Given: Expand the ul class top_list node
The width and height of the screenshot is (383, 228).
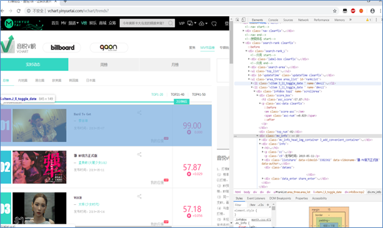Looking at the screenshot, I should [x=249, y=71].
